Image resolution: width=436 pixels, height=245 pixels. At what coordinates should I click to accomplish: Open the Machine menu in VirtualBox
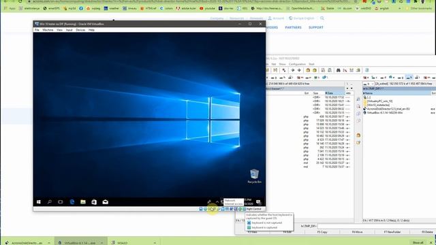click(x=48, y=30)
